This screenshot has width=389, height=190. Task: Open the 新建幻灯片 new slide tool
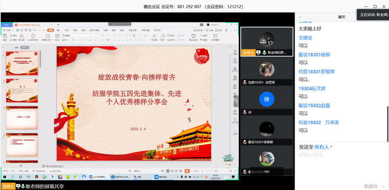[47, 36]
